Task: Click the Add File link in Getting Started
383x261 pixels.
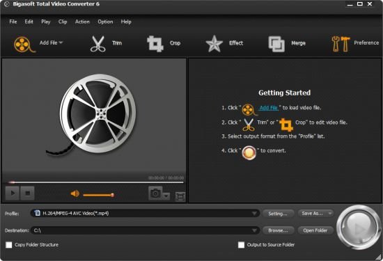Action: coord(268,108)
